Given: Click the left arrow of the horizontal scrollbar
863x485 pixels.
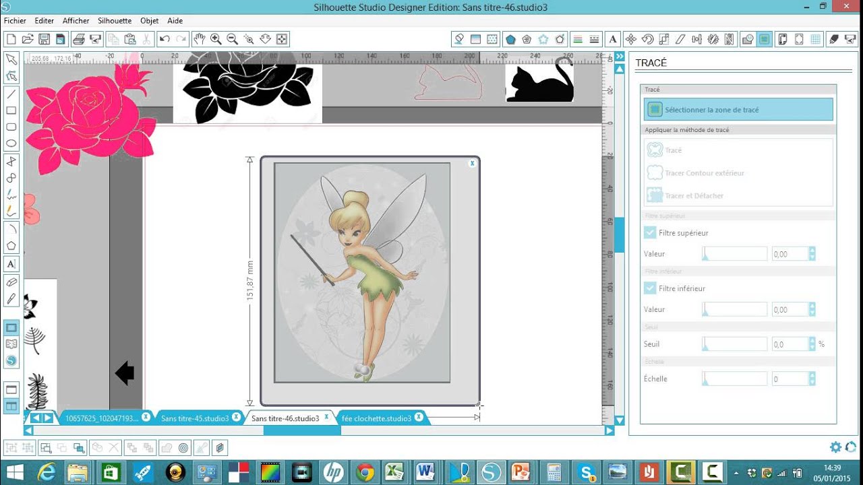Looking at the screenshot, I should tap(28, 430).
